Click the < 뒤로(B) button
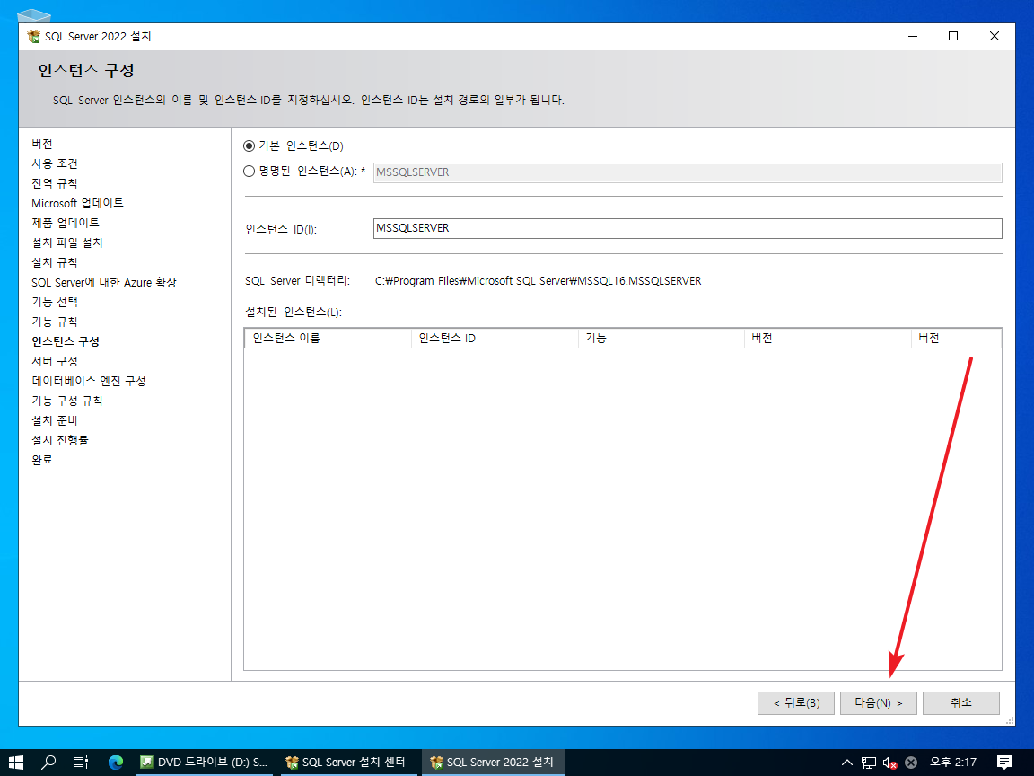 pos(796,702)
